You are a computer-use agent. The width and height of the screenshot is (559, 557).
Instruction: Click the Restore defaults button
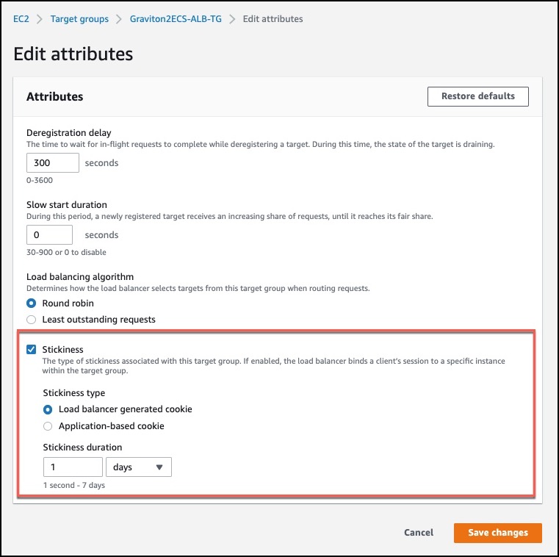[x=477, y=96]
